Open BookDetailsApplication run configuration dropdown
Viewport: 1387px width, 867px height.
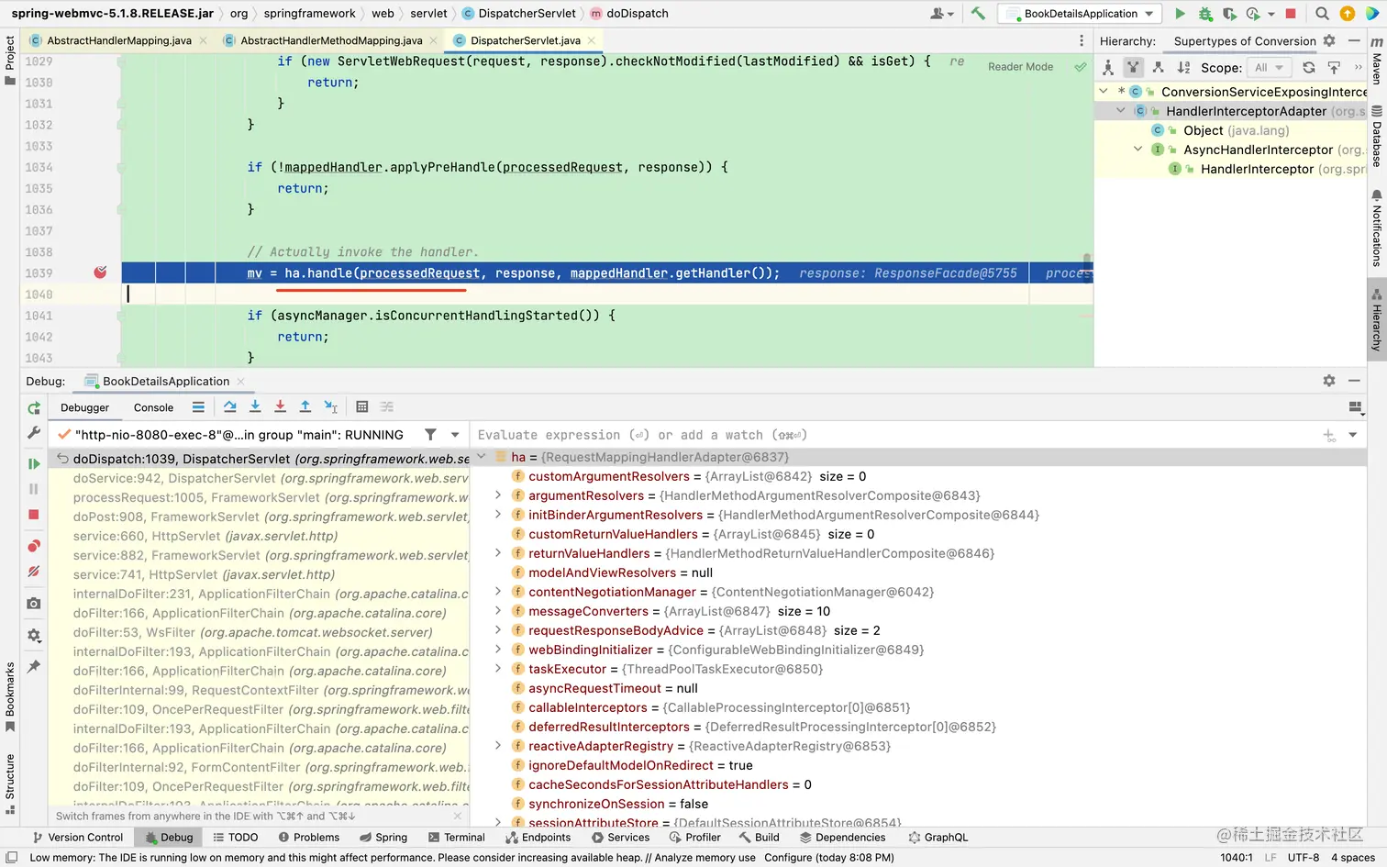pyautogui.click(x=1080, y=14)
